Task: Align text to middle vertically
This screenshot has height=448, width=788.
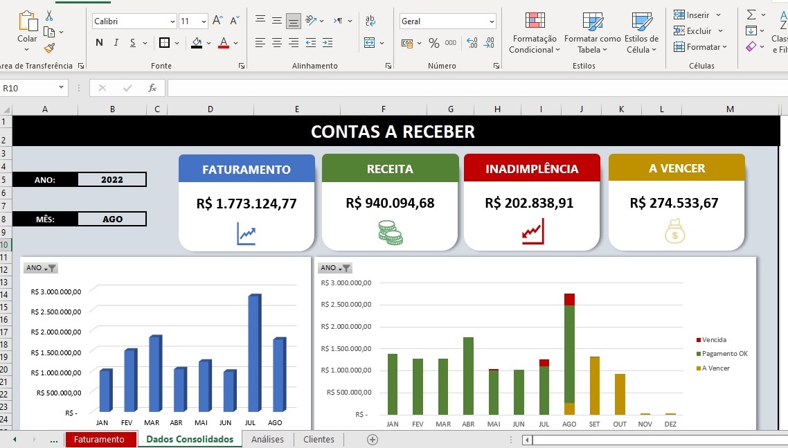Action: click(277, 21)
